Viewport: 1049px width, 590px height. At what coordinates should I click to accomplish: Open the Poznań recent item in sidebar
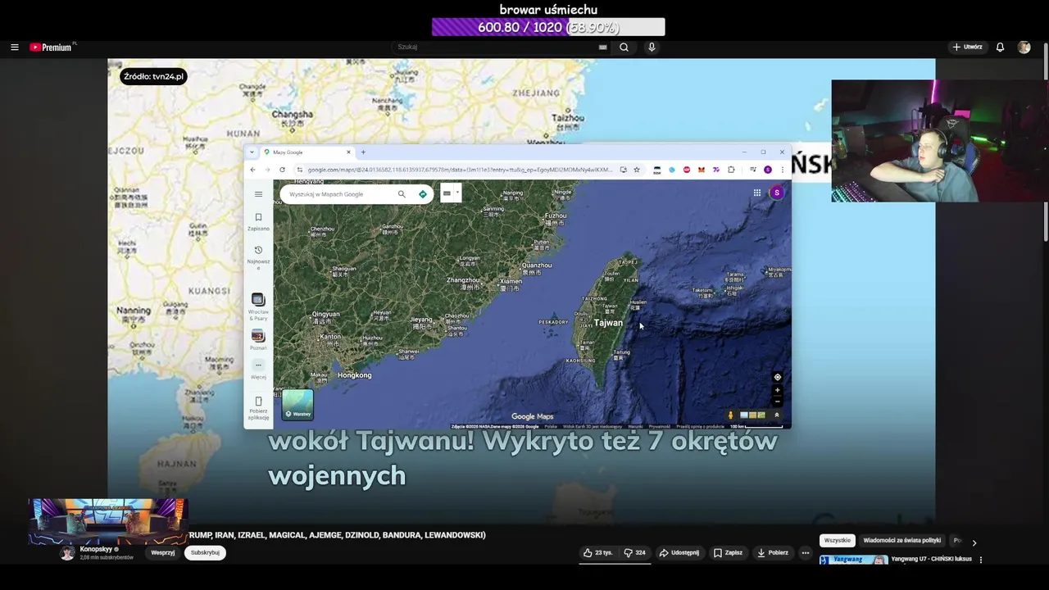pos(258,339)
